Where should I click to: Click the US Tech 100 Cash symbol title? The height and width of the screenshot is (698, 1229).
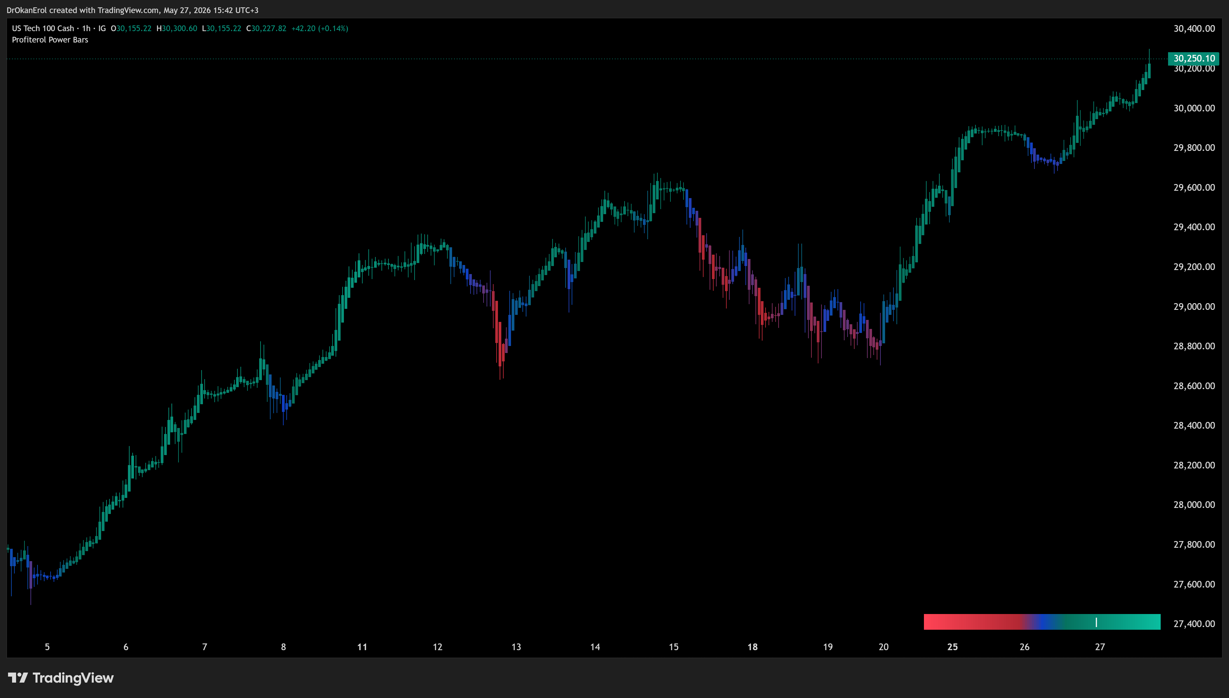click(x=43, y=28)
